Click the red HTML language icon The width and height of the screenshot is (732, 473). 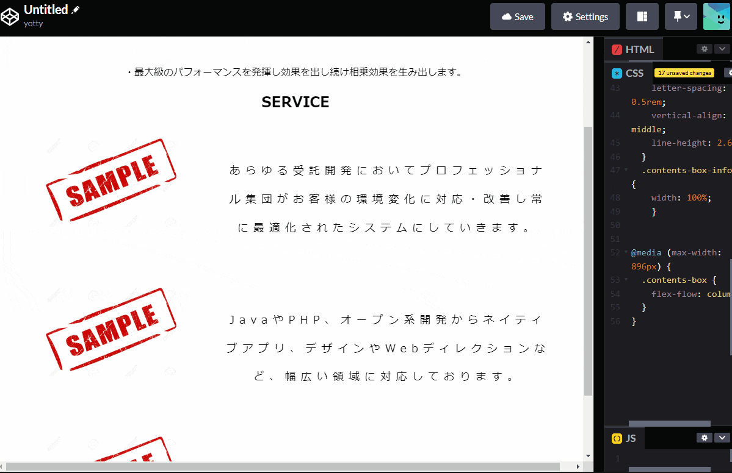[x=617, y=48]
